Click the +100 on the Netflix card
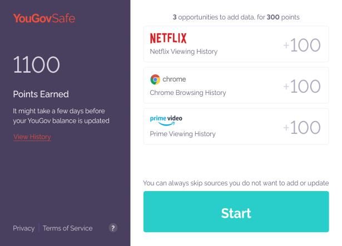The width and height of the screenshot is (342, 246). pos(302,45)
